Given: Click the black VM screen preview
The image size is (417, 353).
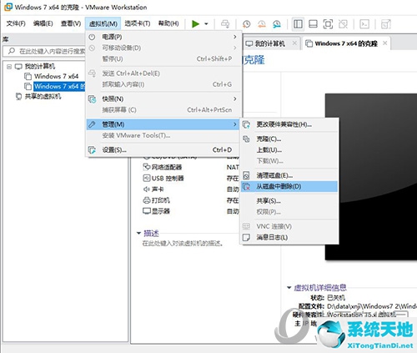Looking at the screenshot, I should click(371, 177).
